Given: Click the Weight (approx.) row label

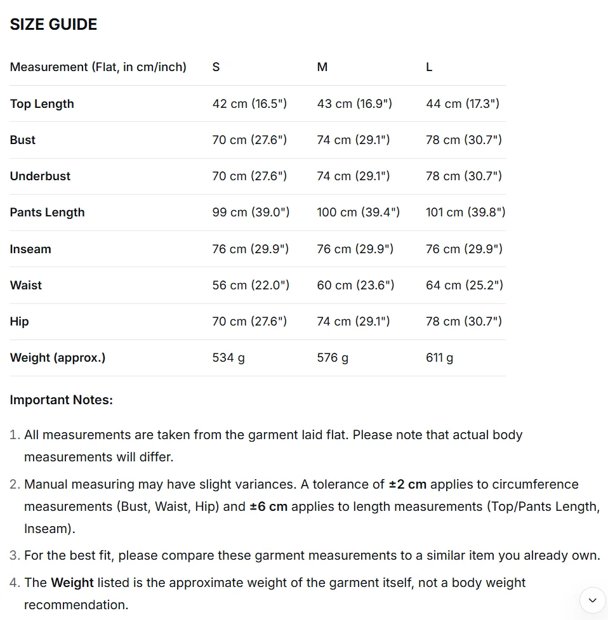Looking at the screenshot, I should pos(58,357).
